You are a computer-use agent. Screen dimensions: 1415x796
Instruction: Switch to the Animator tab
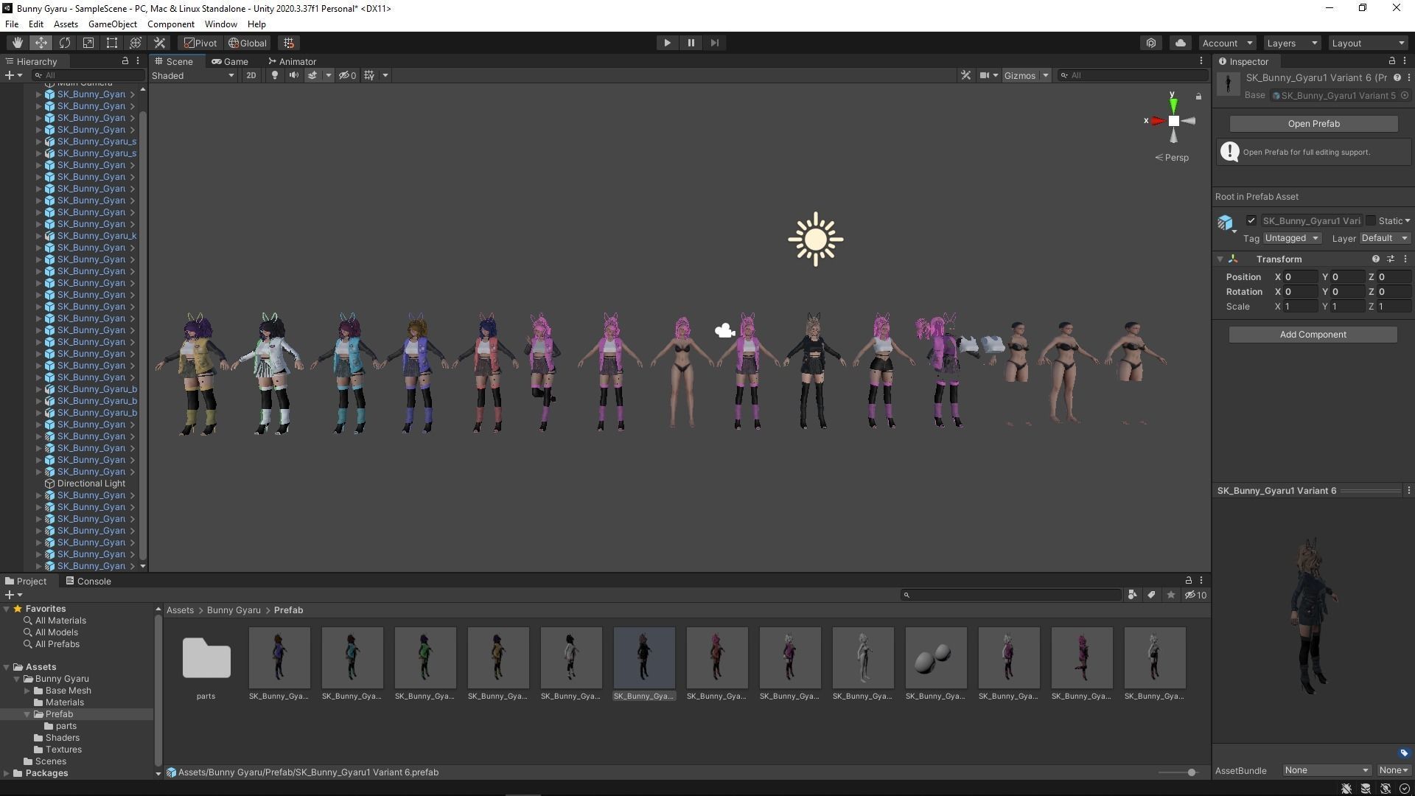point(293,61)
